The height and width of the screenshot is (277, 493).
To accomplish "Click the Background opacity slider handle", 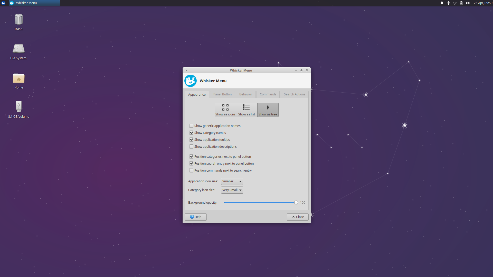I will point(296,203).
